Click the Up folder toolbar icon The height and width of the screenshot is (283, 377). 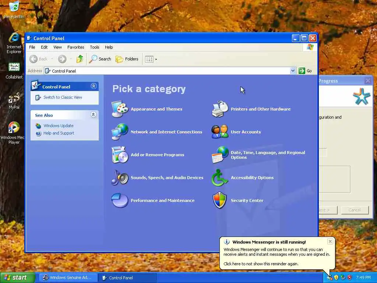pos(80,59)
